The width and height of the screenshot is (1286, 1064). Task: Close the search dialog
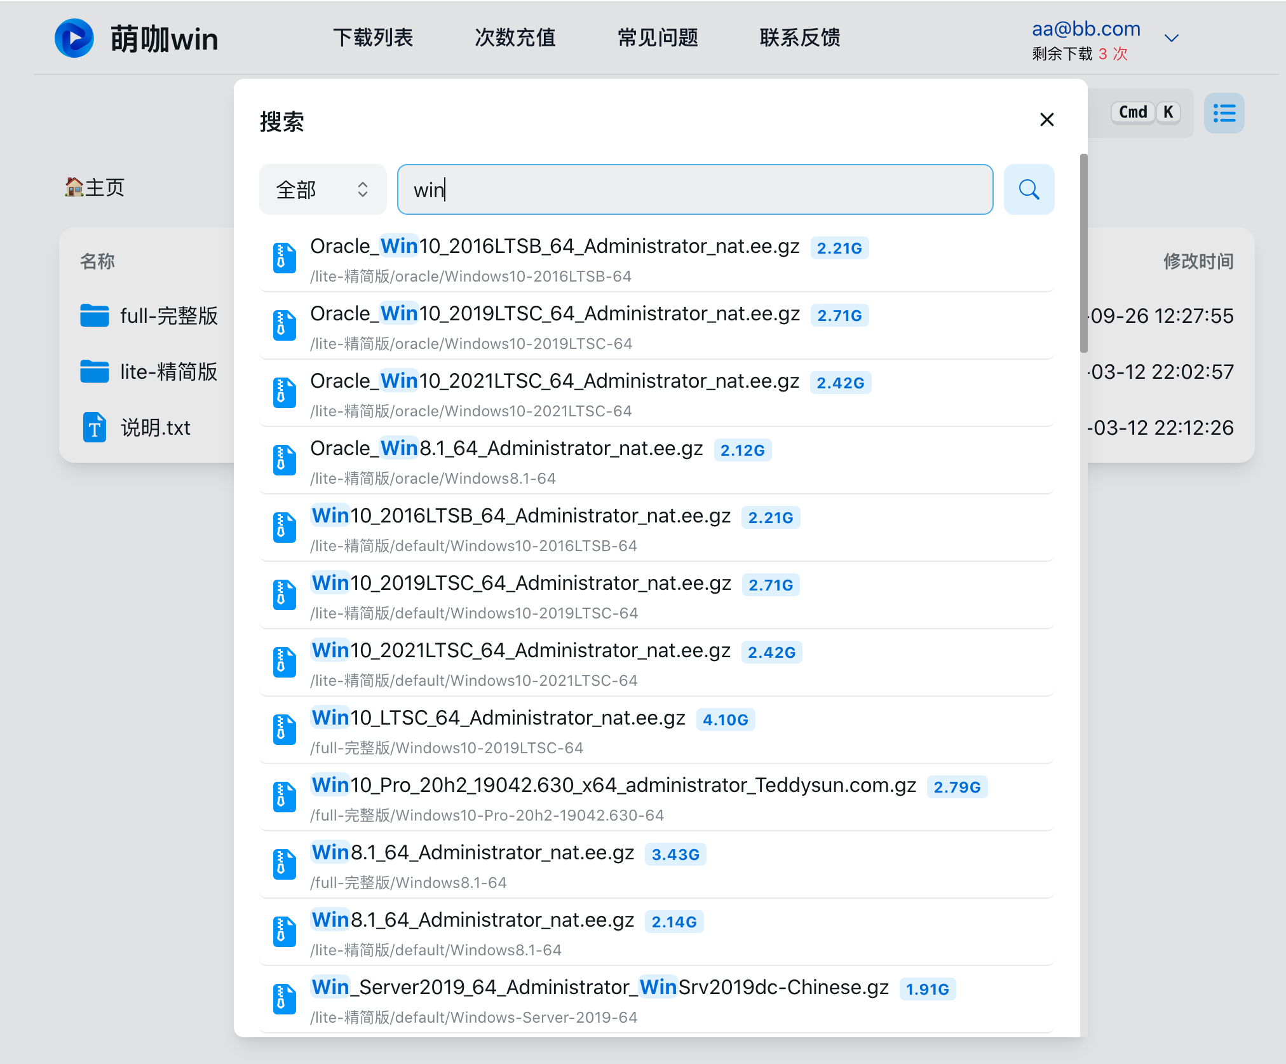pyautogui.click(x=1046, y=119)
